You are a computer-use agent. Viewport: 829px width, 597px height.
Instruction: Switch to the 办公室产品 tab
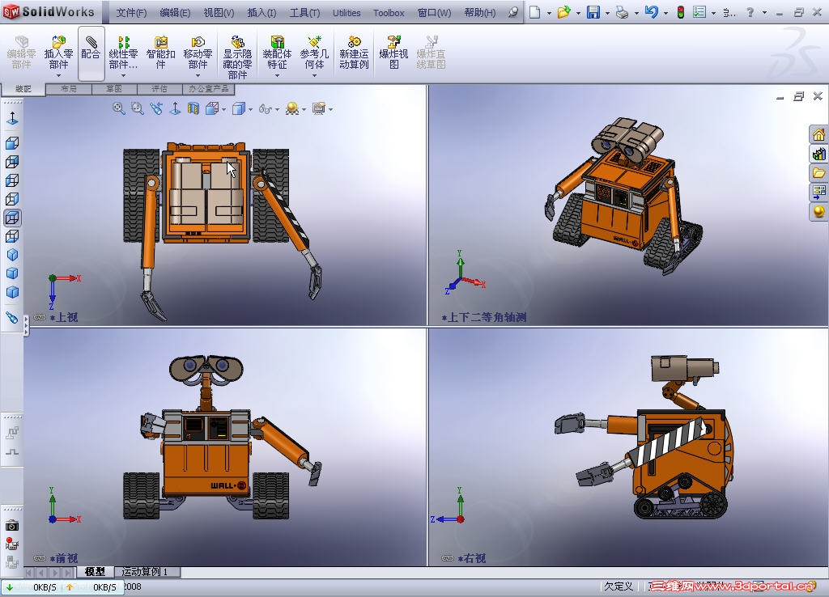pyautogui.click(x=209, y=89)
